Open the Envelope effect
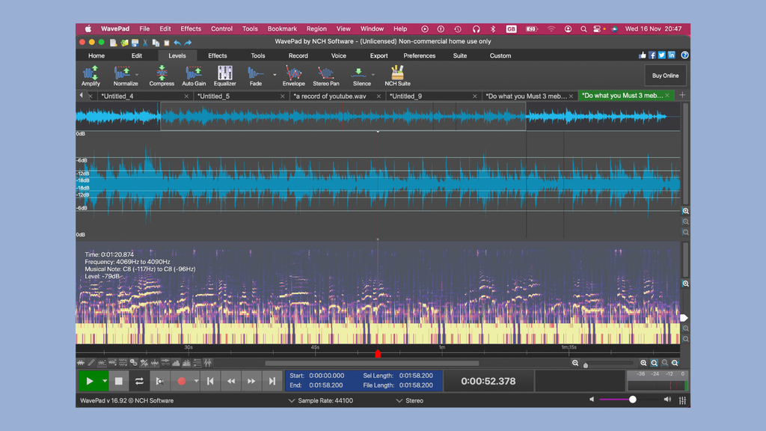 [293, 74]
